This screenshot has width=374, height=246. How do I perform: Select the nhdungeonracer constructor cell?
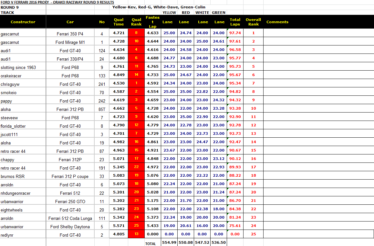coord(23,193)
